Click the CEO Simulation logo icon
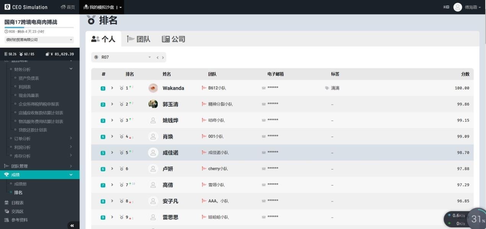The width and height of the screenshot is (486, 229). [7, 7]
